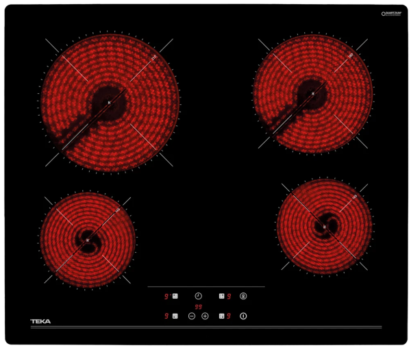
Task: Tap the child lock key icon
Action: (x=243, y=297)
